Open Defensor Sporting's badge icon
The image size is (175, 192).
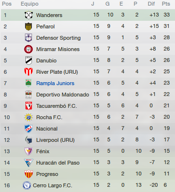tap(29, 38)
